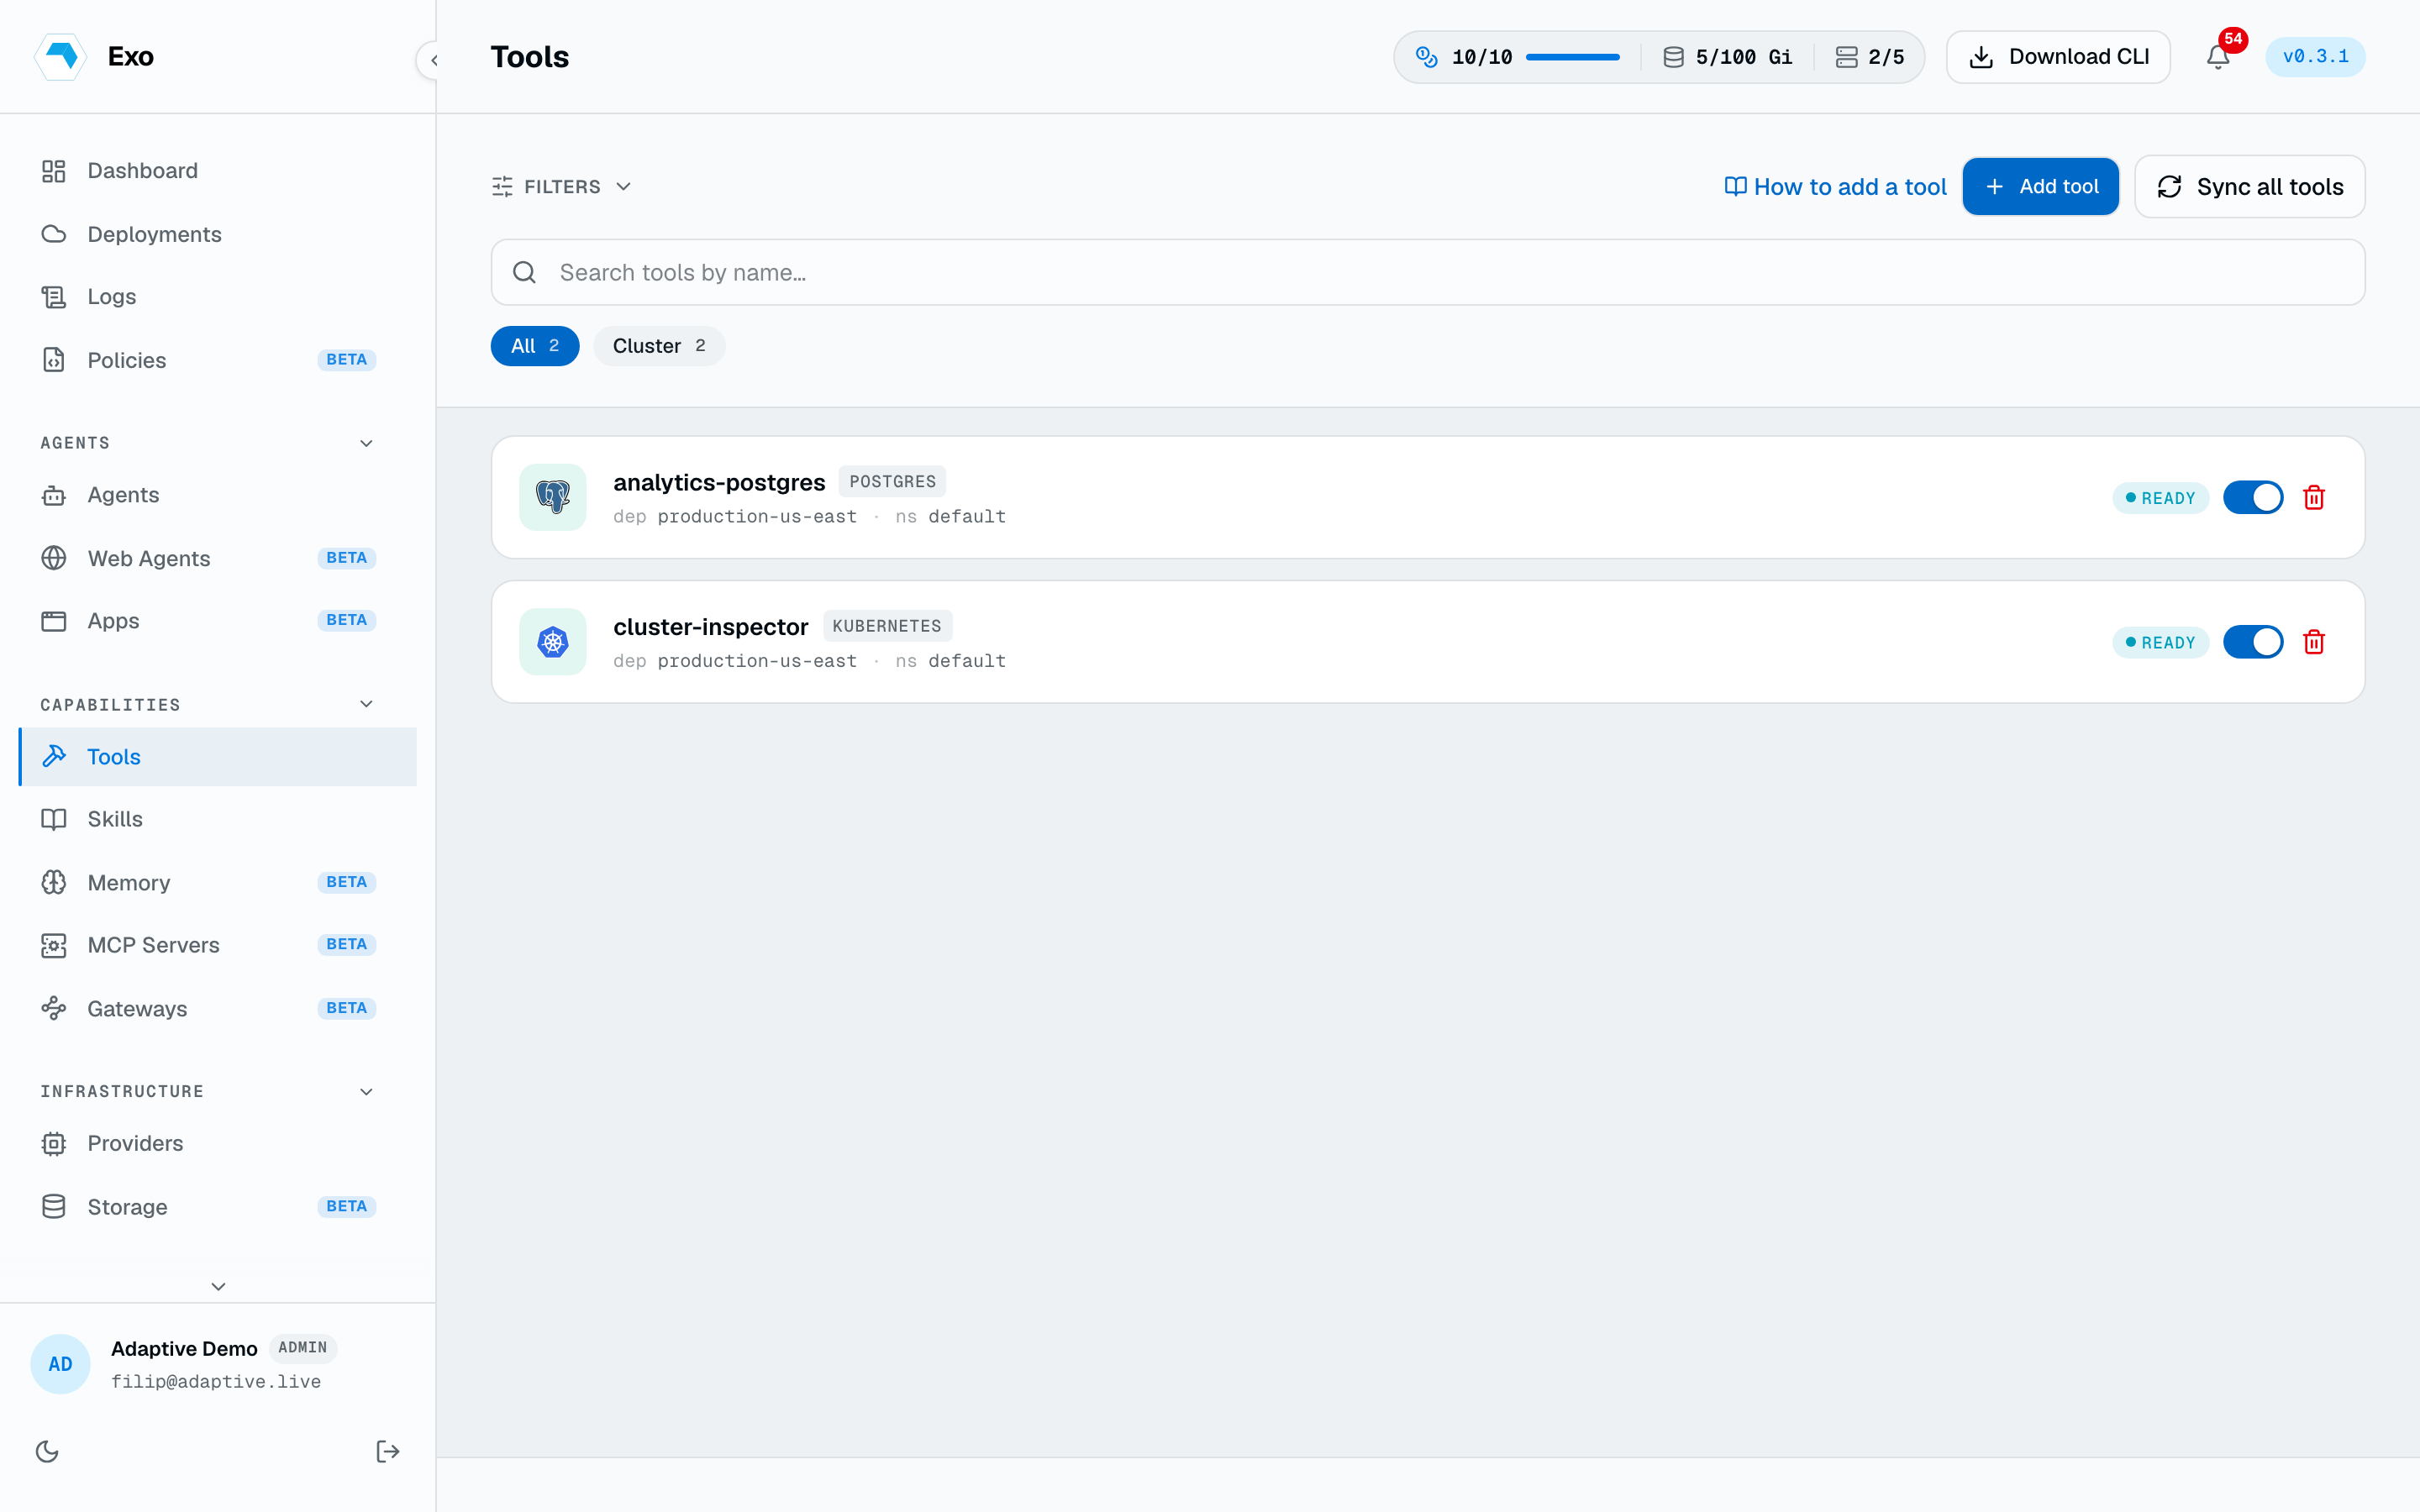Open the Filters dropdown
The image size is (2420, 1512).
[x=561, y=187]
